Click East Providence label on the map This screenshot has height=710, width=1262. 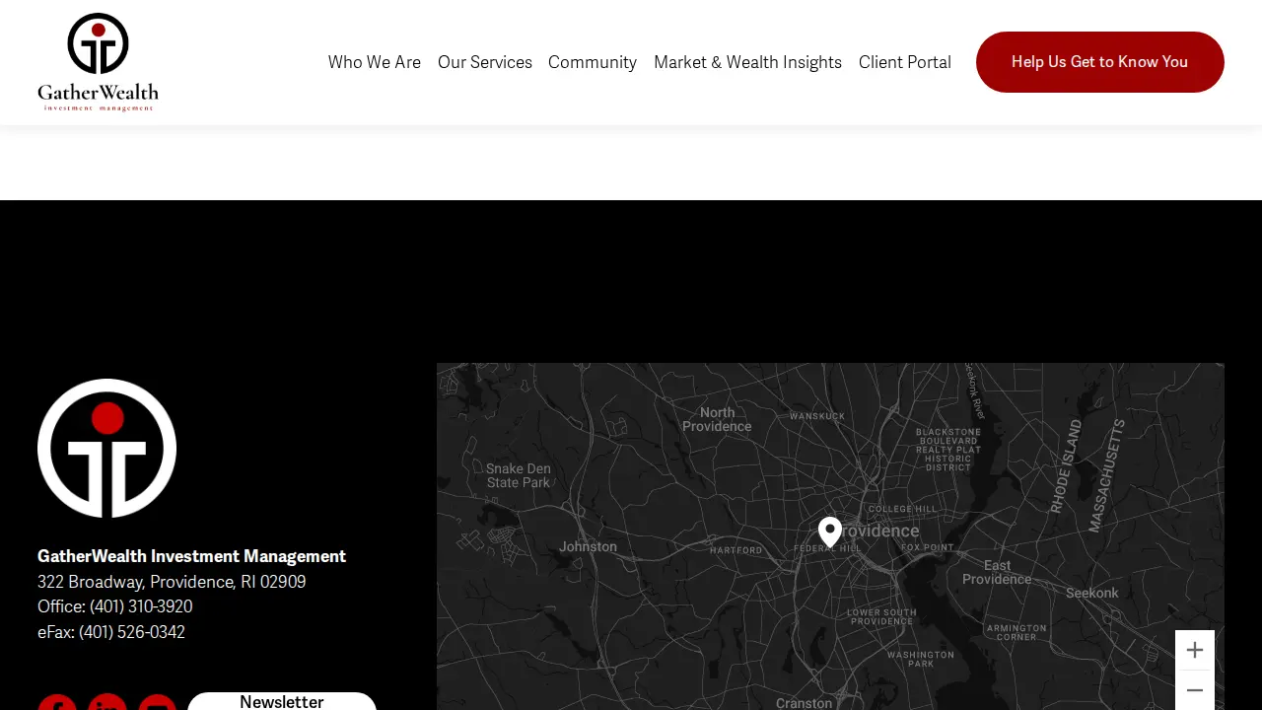(x=997, y=572)
